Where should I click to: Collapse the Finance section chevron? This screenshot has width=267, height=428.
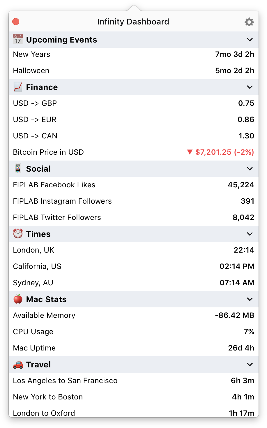click(x=250, y=87)
